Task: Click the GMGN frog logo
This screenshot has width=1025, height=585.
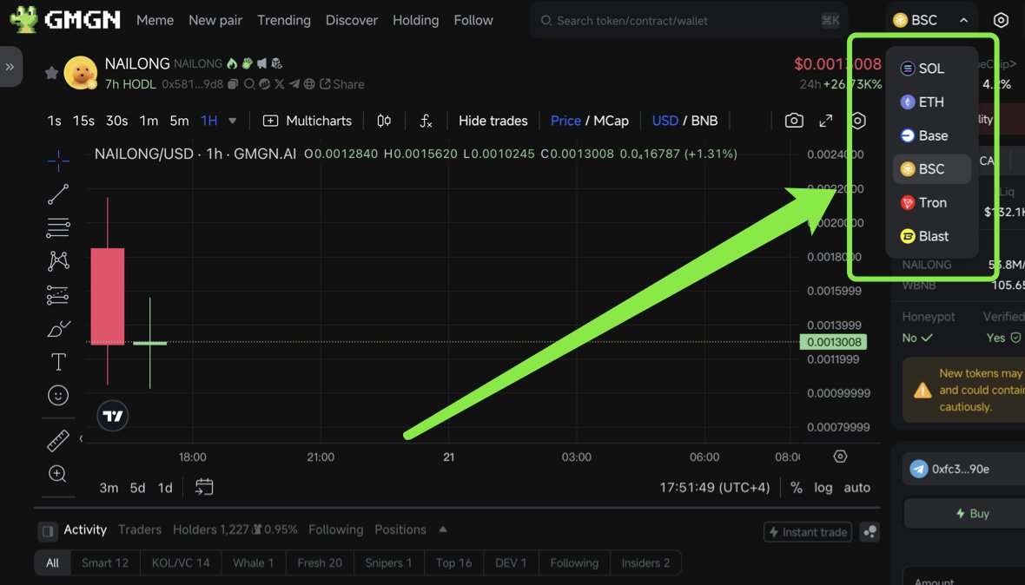Action: click(24, 20)
